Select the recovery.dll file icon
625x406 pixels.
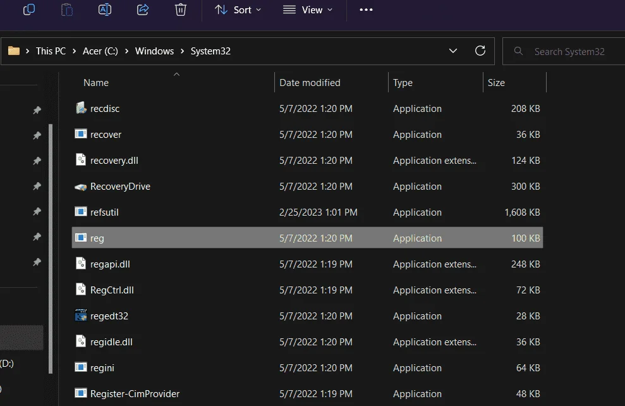tap(81, 159)
